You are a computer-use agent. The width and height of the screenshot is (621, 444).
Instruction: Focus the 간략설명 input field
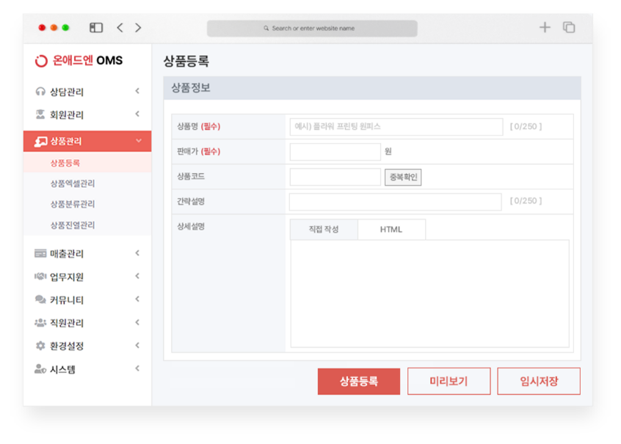[x=395, y=202]
